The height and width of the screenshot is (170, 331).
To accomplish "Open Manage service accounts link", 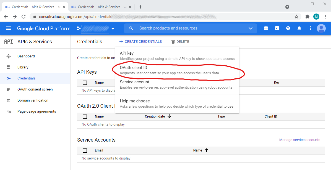I will [x=299, y=140].
